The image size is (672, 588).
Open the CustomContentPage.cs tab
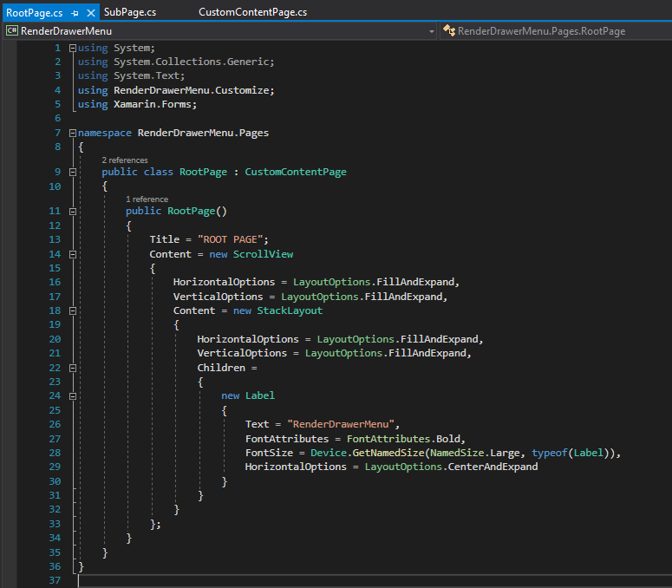(x=252, y=12)
